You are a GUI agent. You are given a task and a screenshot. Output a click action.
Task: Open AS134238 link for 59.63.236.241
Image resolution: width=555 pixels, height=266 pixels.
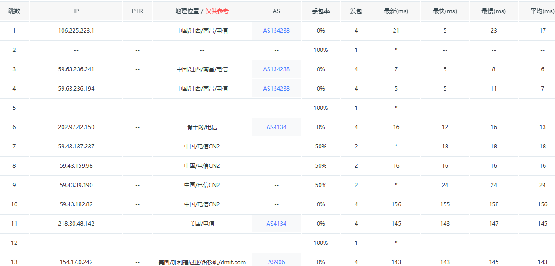[276, 69]
